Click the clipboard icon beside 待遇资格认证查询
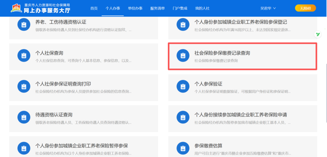 pyautogui.click(x=24, y=117)
